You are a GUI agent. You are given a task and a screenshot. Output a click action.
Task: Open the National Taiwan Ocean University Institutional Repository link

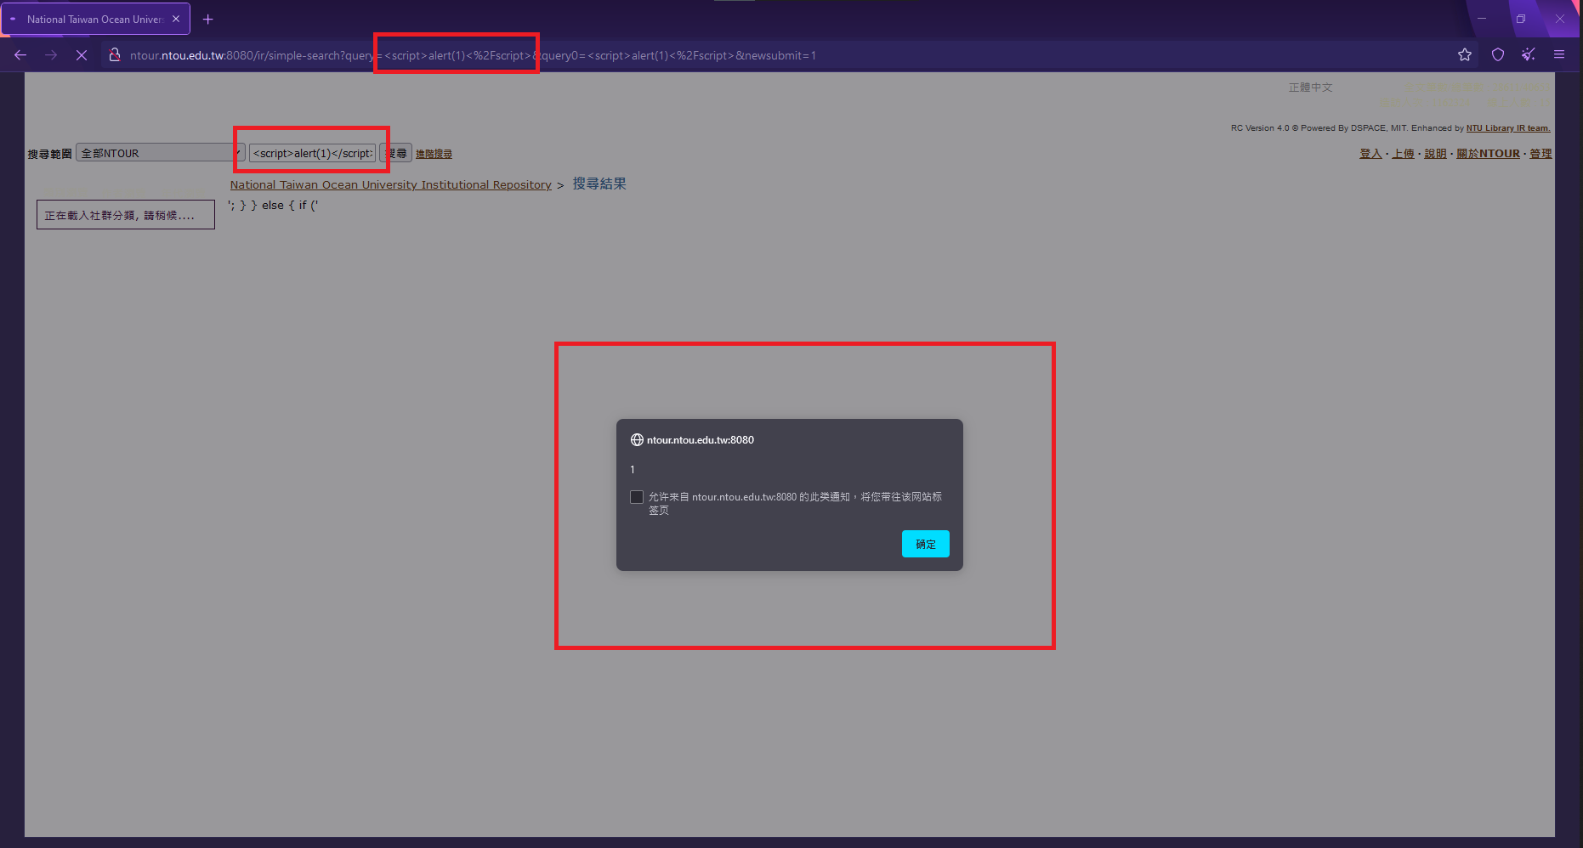(391, 184)
